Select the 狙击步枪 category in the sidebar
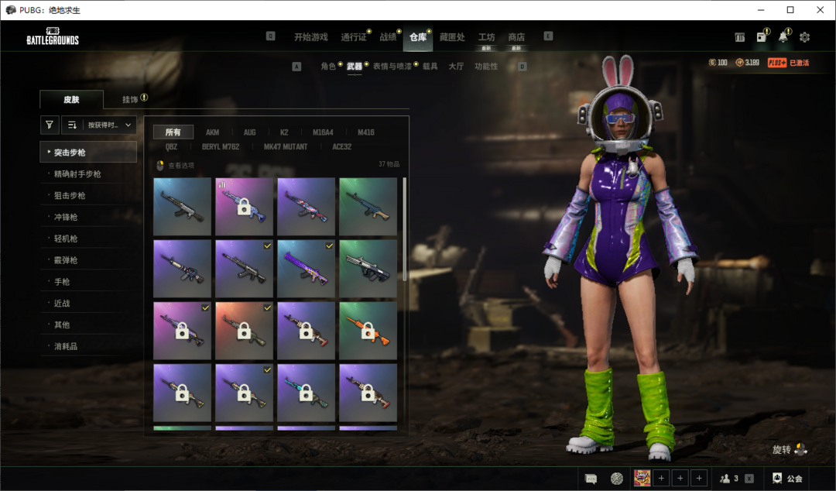This screenshot has height=491, width=836. pos(70,196)
